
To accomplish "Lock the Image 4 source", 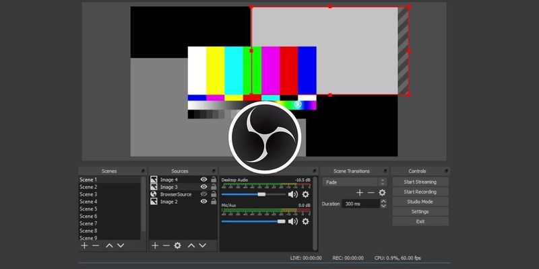I will 214,180.
